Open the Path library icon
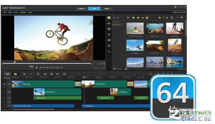 (x=109, y=52)
